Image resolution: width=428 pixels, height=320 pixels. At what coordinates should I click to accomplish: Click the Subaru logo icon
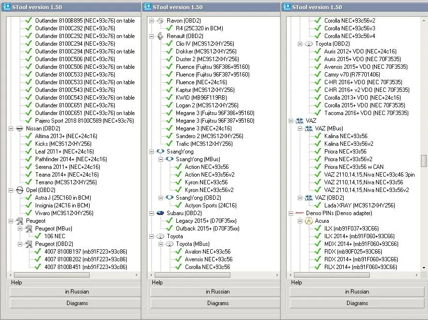point(160,213)
